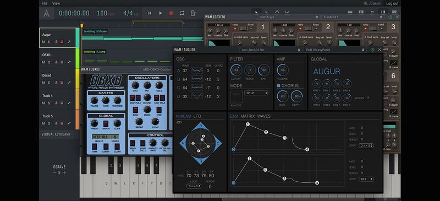Open the Augur track edit wrench icon
440x201 pixels.
tap(69, 42)
